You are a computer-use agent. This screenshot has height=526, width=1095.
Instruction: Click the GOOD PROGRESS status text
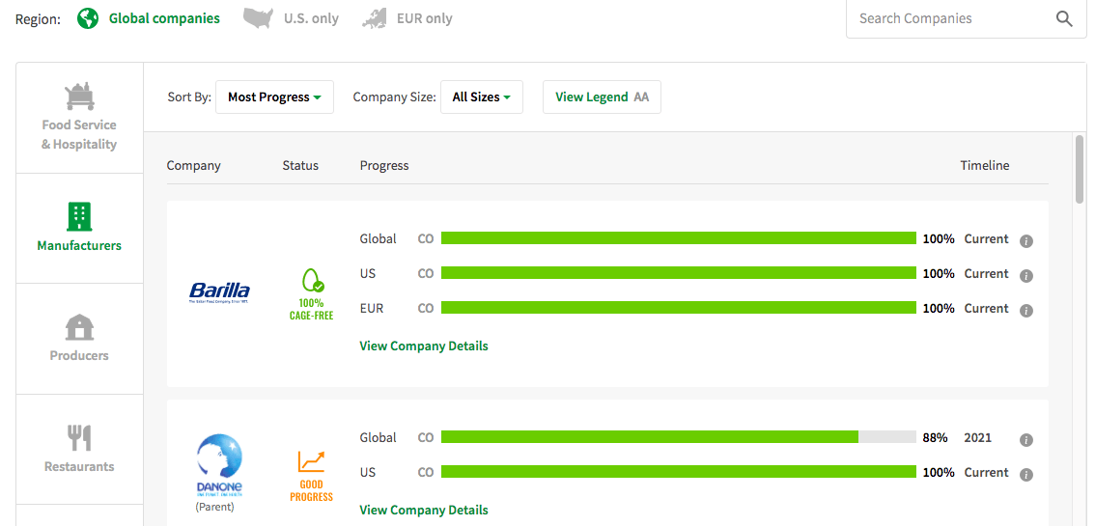coord(312,490)
